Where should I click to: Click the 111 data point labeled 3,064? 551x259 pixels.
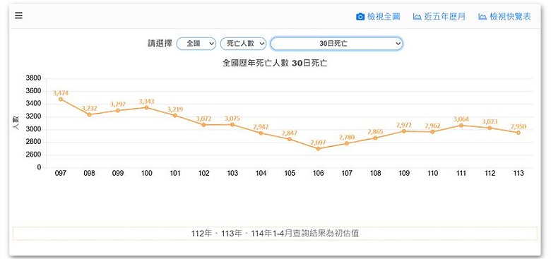pos(461,126)
